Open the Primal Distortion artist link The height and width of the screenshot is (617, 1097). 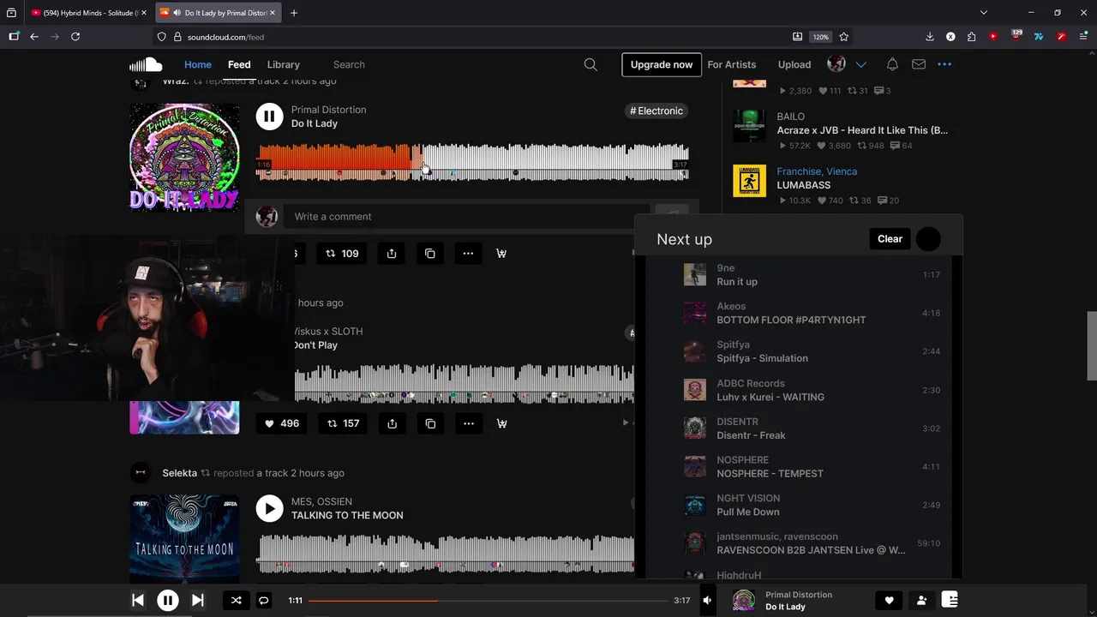click(328, 110)
